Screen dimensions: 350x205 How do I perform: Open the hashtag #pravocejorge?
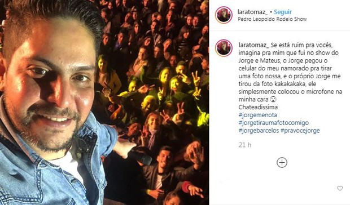(300, 131)
